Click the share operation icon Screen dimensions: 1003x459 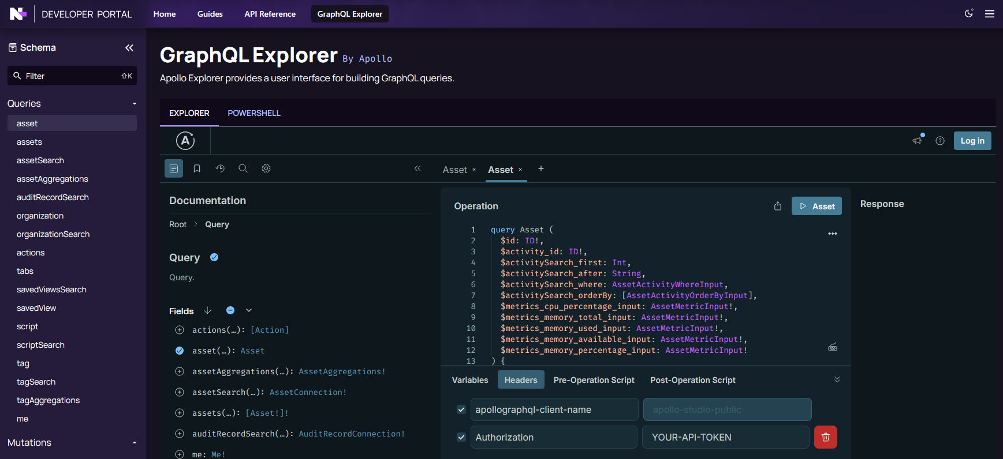pyautogui.click(x=778, y=206)
